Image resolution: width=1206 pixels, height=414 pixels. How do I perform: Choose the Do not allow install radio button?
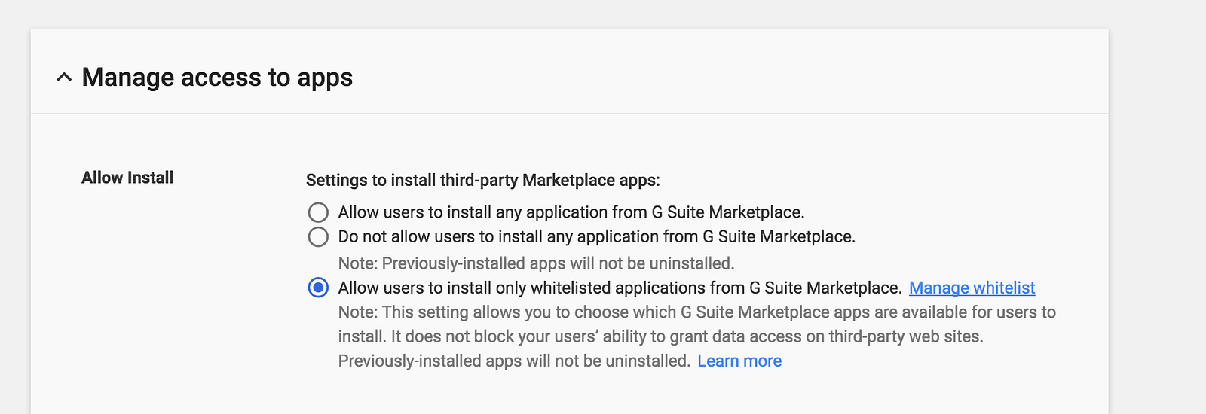click(318, 237)
